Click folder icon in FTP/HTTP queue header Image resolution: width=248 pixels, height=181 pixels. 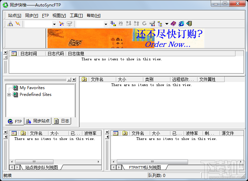[125, 133]
